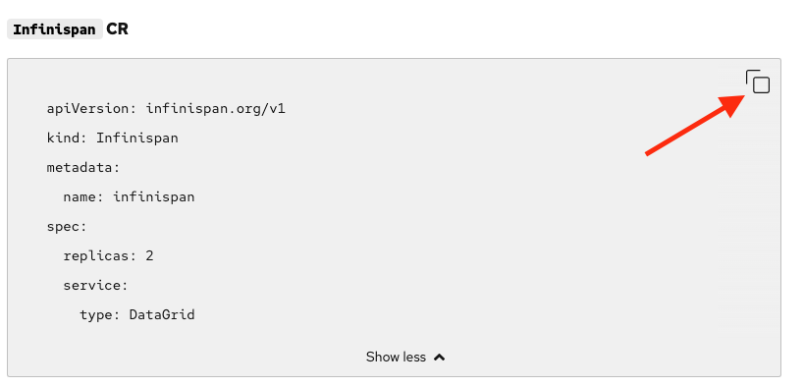
Task: Click the kind: Infinispan line
Action: pos(112,138)
